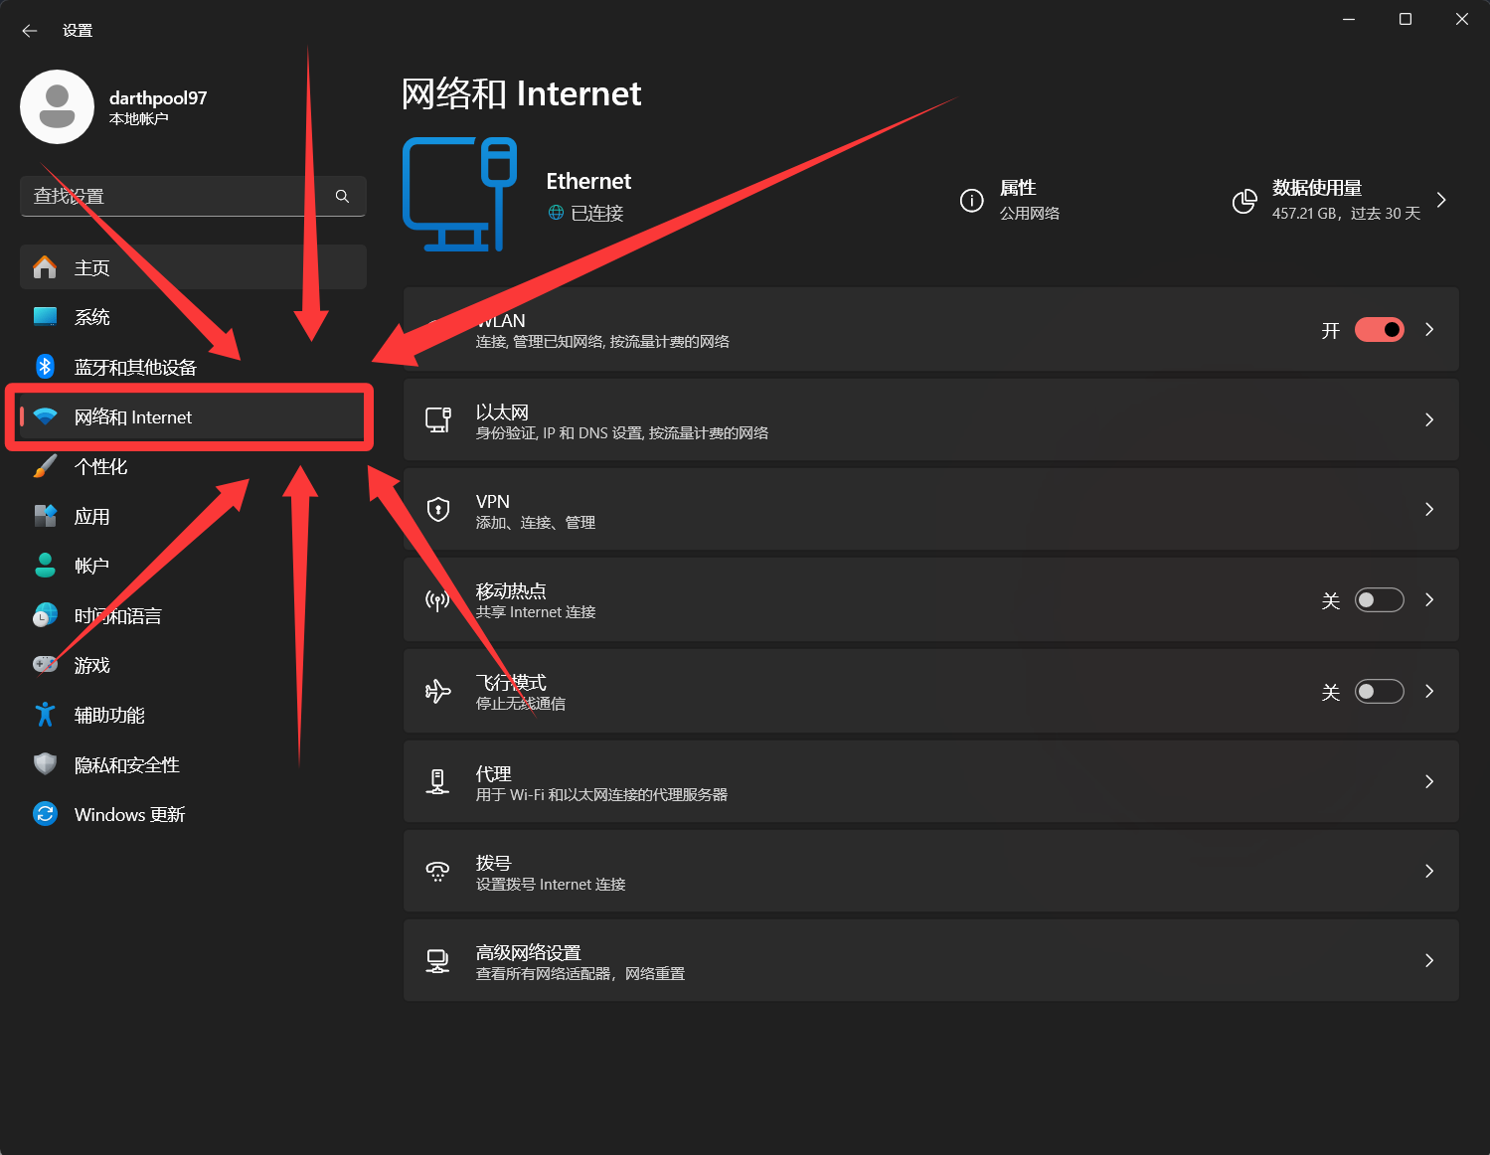1490x1155 pixels.
Task: Click the search magnifier icon
Action: [342, 197]
